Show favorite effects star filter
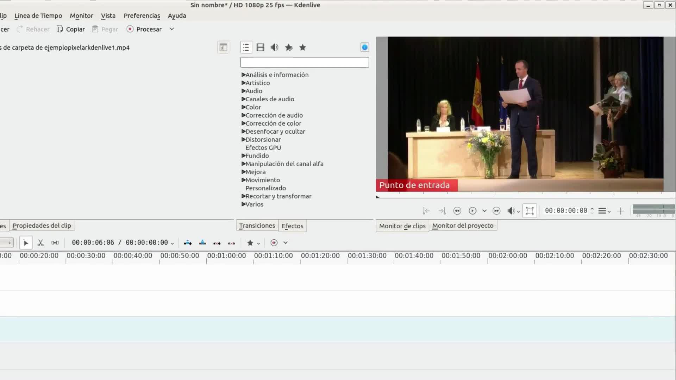This screenshot has height=380, width=676. click(302, 47)
